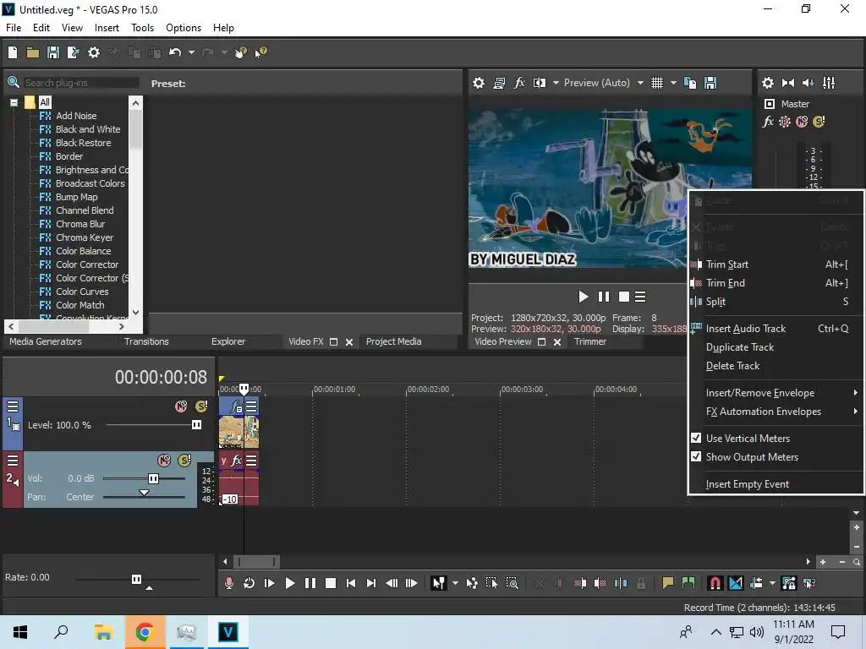Toggle Dim Output speaker icon
Image resolution: width=866 pixels, height=649 pixels.
point(808,83)
